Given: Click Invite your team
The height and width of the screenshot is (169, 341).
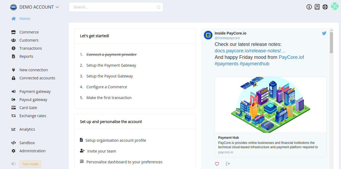Looking at the screenshot, I should point(102,151).
